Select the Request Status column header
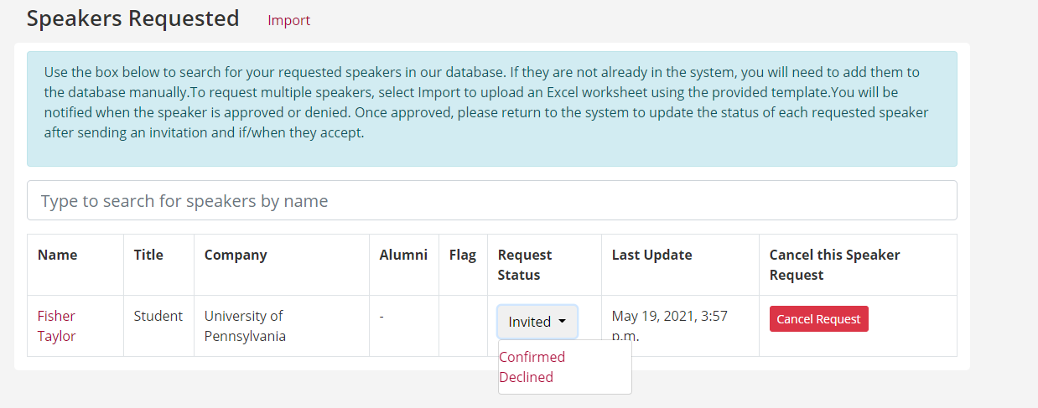Viewport: 1038px width, 408px height. 525,265
